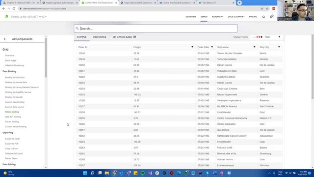
Task: Select the VIEW SOURCE tab
Action: (x=99, y=37)
